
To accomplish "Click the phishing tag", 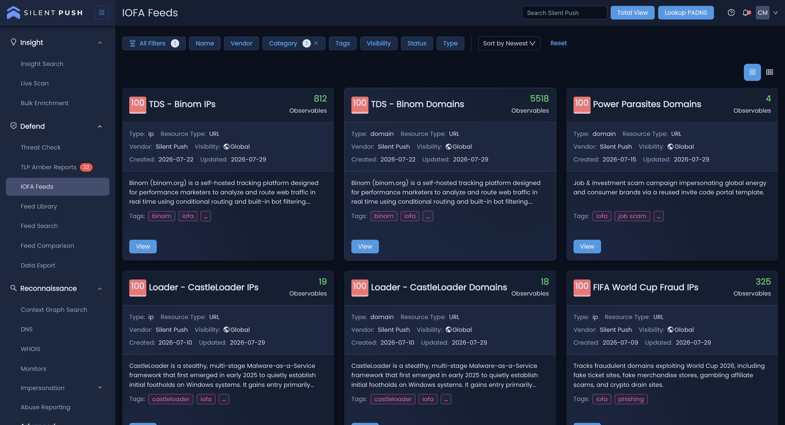I will (631, 399).
